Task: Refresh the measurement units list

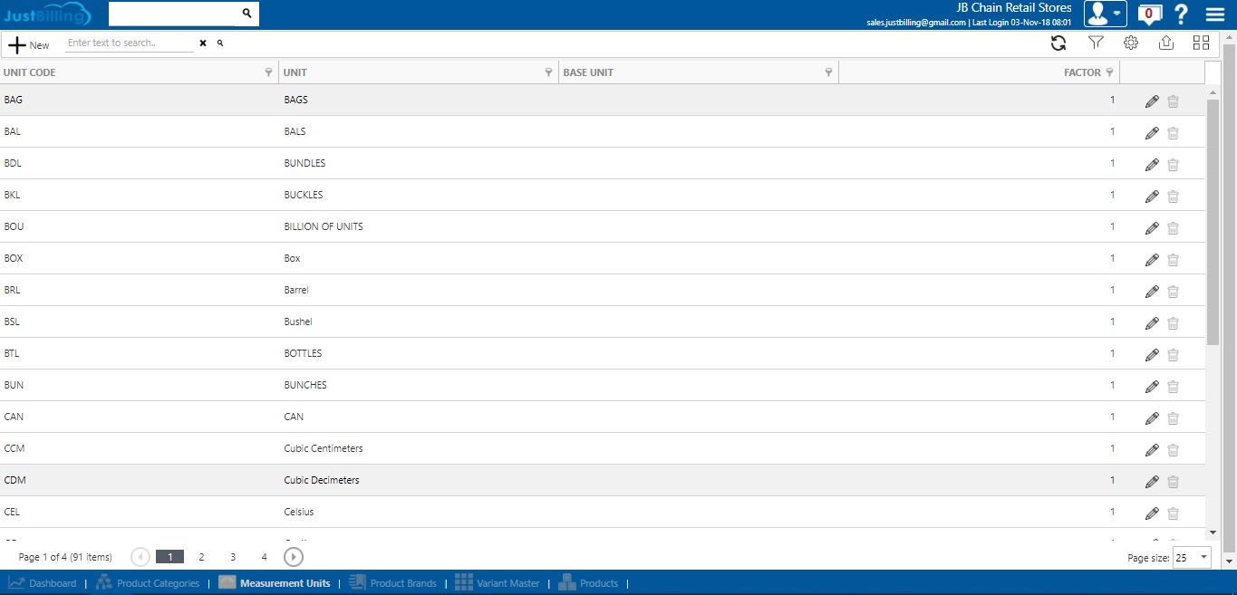Action: coord(1058,43)
